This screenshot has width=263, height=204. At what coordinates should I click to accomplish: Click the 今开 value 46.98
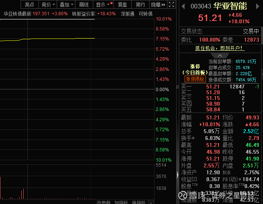coord(213,152)
